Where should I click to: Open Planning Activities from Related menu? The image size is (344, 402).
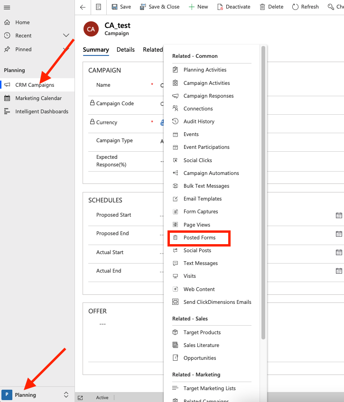205,70
